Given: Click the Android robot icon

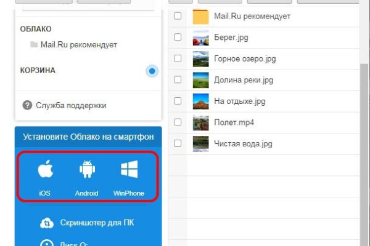Looking at the screenshot, I should [86, 170].
